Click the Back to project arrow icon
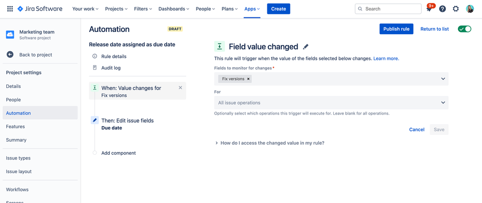 [10, 55]
